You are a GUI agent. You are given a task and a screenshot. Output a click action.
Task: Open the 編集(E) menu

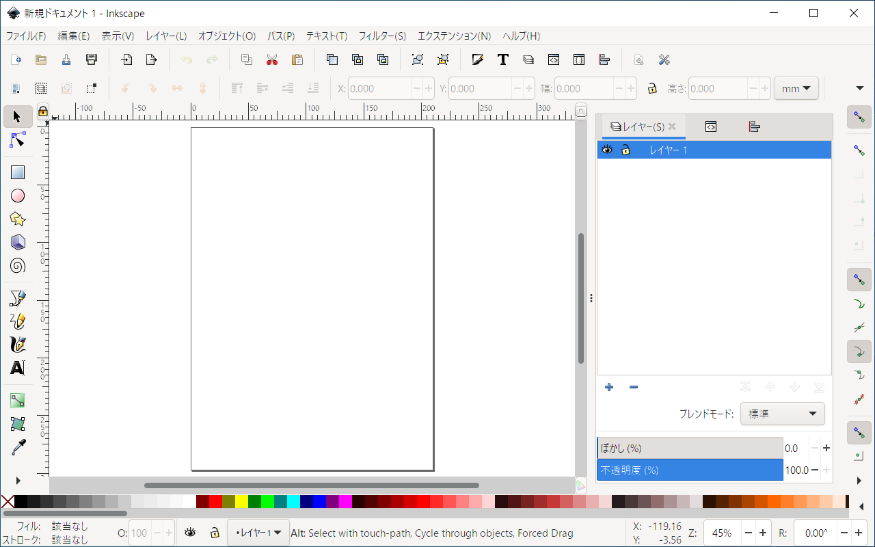tap(74, 36)
